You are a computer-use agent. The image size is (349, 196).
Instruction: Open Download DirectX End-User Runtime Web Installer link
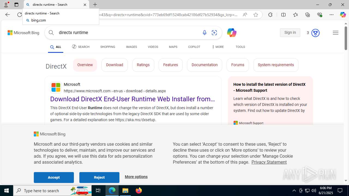(x=133, y=99)
